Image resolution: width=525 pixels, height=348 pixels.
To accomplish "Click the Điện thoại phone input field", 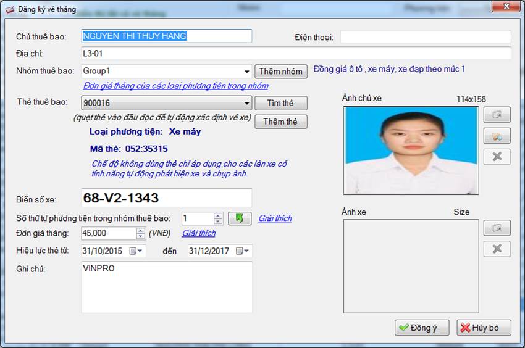I will 425,37.
